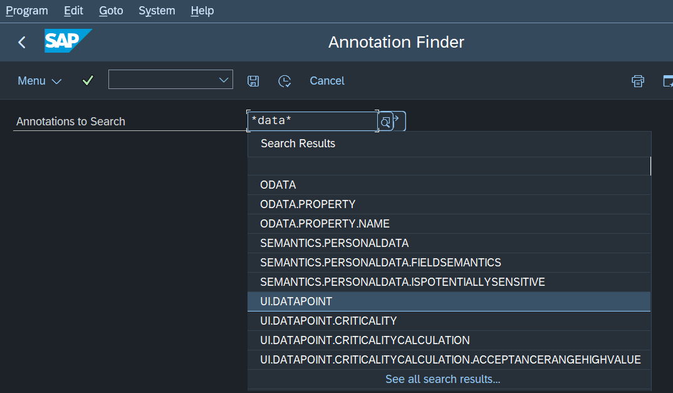Screen dimensions: 673x393
Task: Click the Print icon on the right
Action: pos(637,80)
